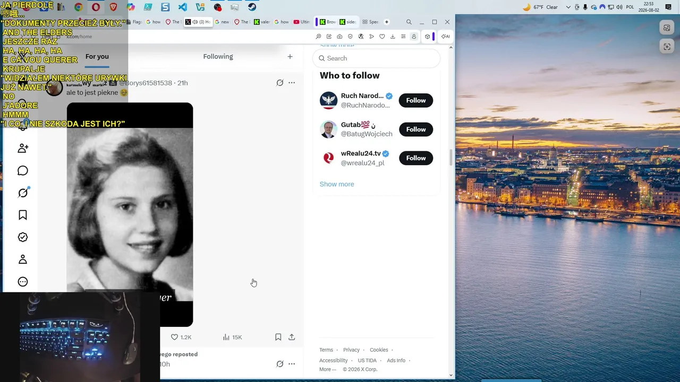Open the X follow people sidebar icon
The height and width of the screenshot is (382, 680).
pyautogui.click(x=23, y=148)
